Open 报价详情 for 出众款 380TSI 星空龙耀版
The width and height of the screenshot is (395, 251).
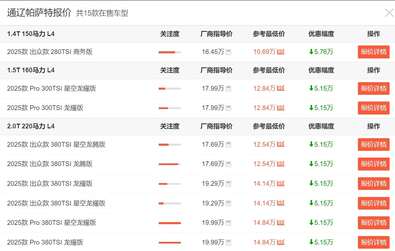coord(374,203)
